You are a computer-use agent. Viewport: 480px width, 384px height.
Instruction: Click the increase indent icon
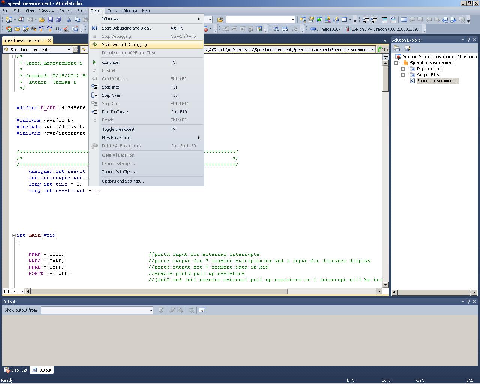point(374,19)
